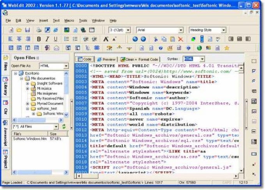Open the Open File As HTML dropdown

(x=66, y=66)
